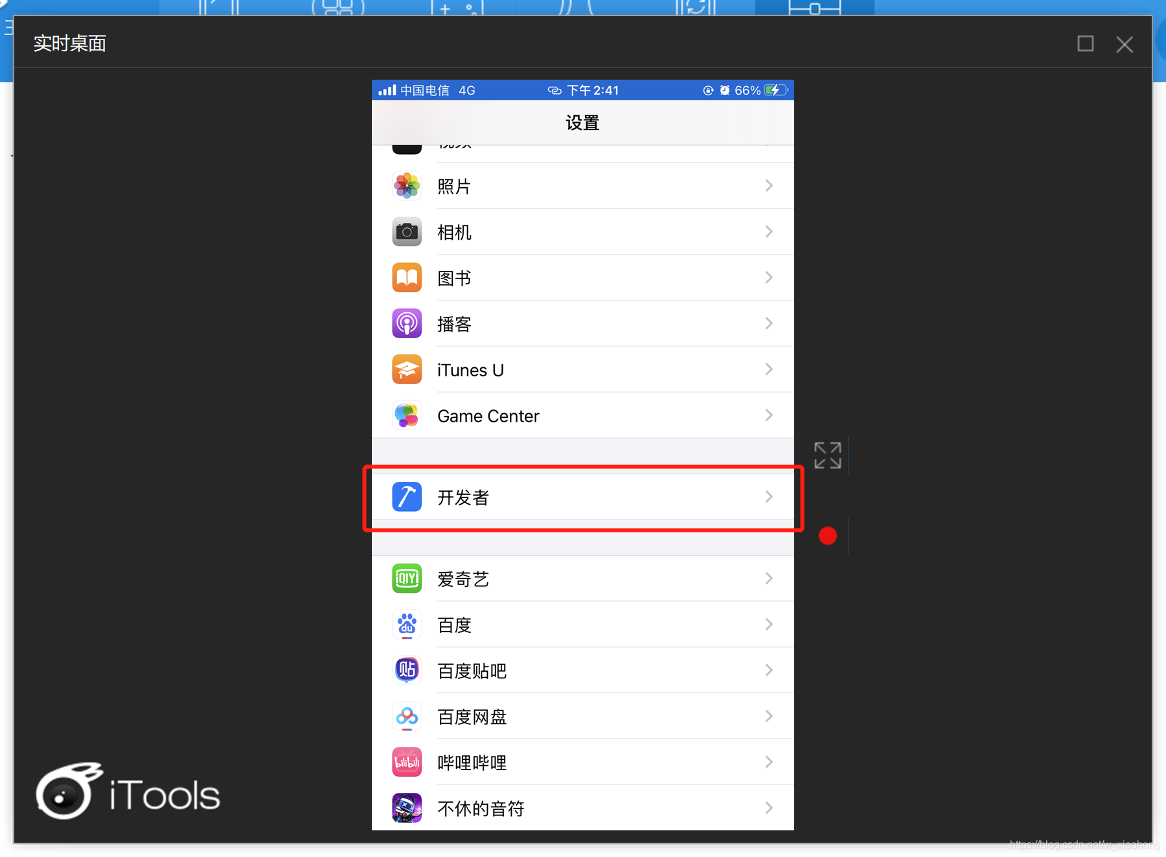Open chevron on the 百度网盘 row
Screen dimensions: 1166x857
(769, 716)
